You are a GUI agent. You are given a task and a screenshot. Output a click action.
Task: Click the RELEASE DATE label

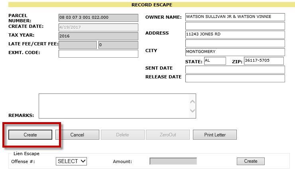(163, 77)
